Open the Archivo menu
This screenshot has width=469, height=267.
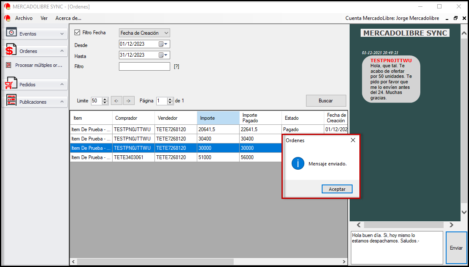(24, 18)
